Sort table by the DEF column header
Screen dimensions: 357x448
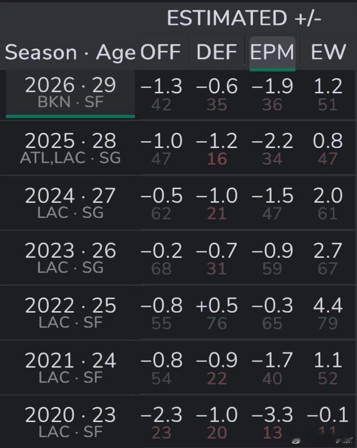click(216, 52)
